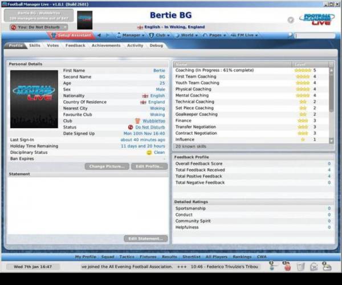Click the Statement text area
The image size is (342, 285).
[x=88, y=205]
